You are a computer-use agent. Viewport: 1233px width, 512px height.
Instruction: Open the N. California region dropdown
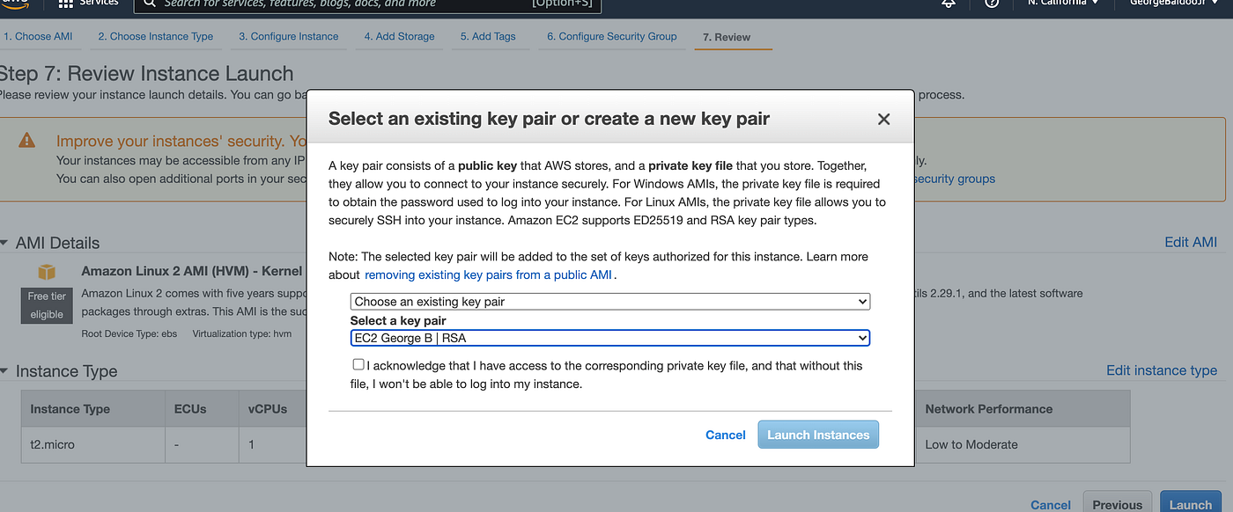click(x=1063, y=4)
